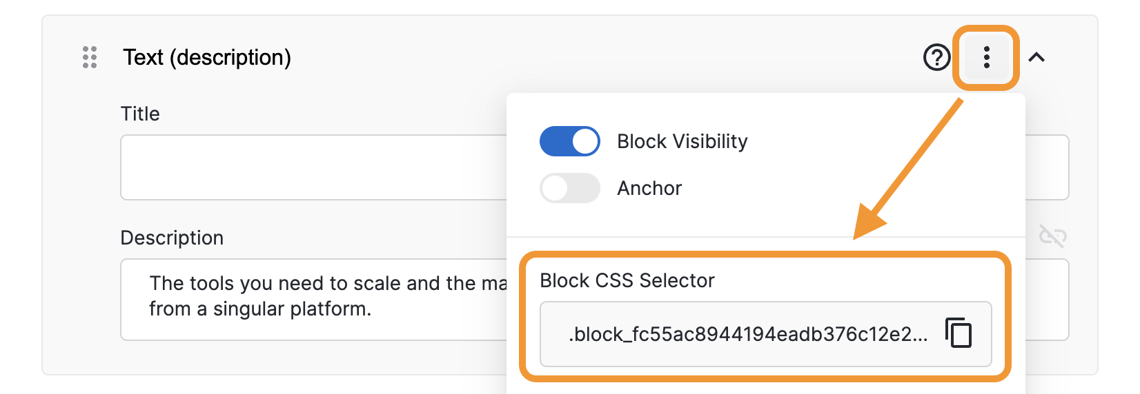Click the Description field label
Image resolution: width=1140 pixels, height=394 pixels.
pos(172,238)
